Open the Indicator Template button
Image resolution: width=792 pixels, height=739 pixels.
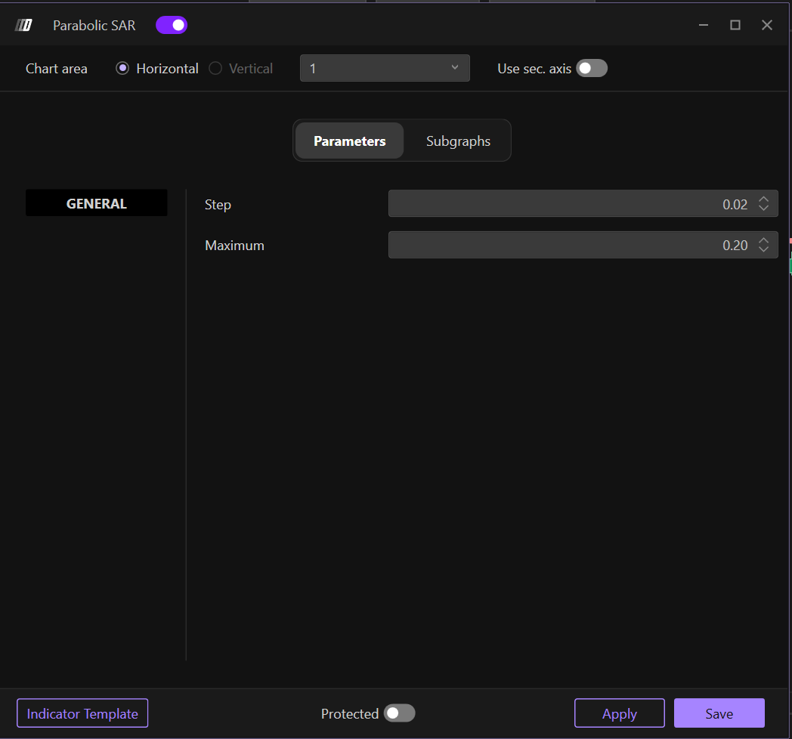tap(82, 713)
